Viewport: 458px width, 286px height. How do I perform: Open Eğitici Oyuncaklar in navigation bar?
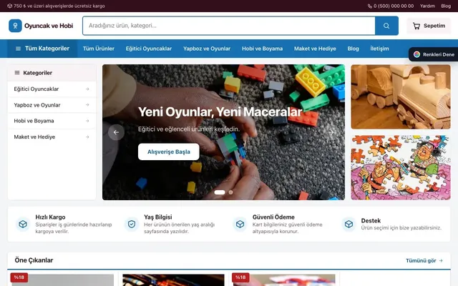[x=149, y=49]
